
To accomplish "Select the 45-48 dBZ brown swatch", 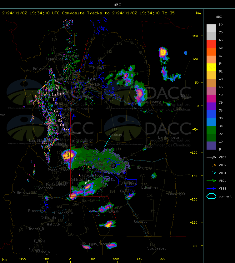I will click(x=211, y=83).
